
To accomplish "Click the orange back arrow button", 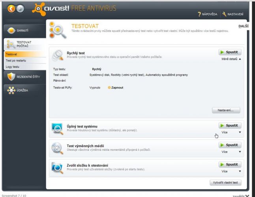I will pos(11,9).
